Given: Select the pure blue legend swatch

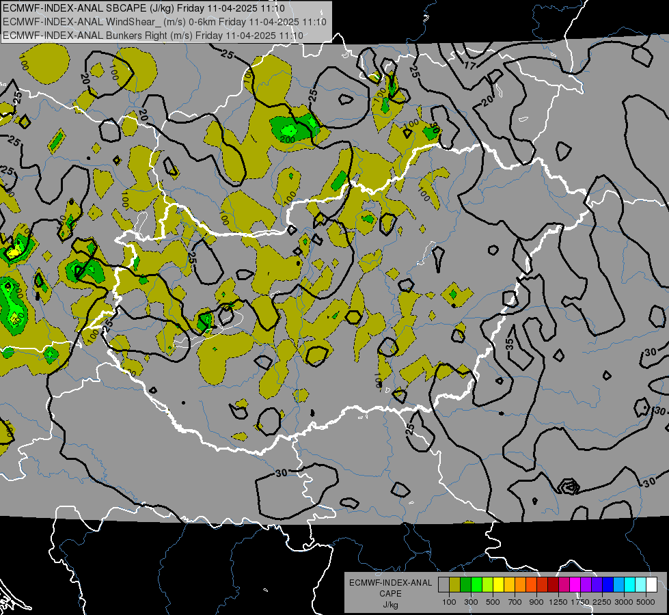Looking at the screenshot, I should point(608,584).
